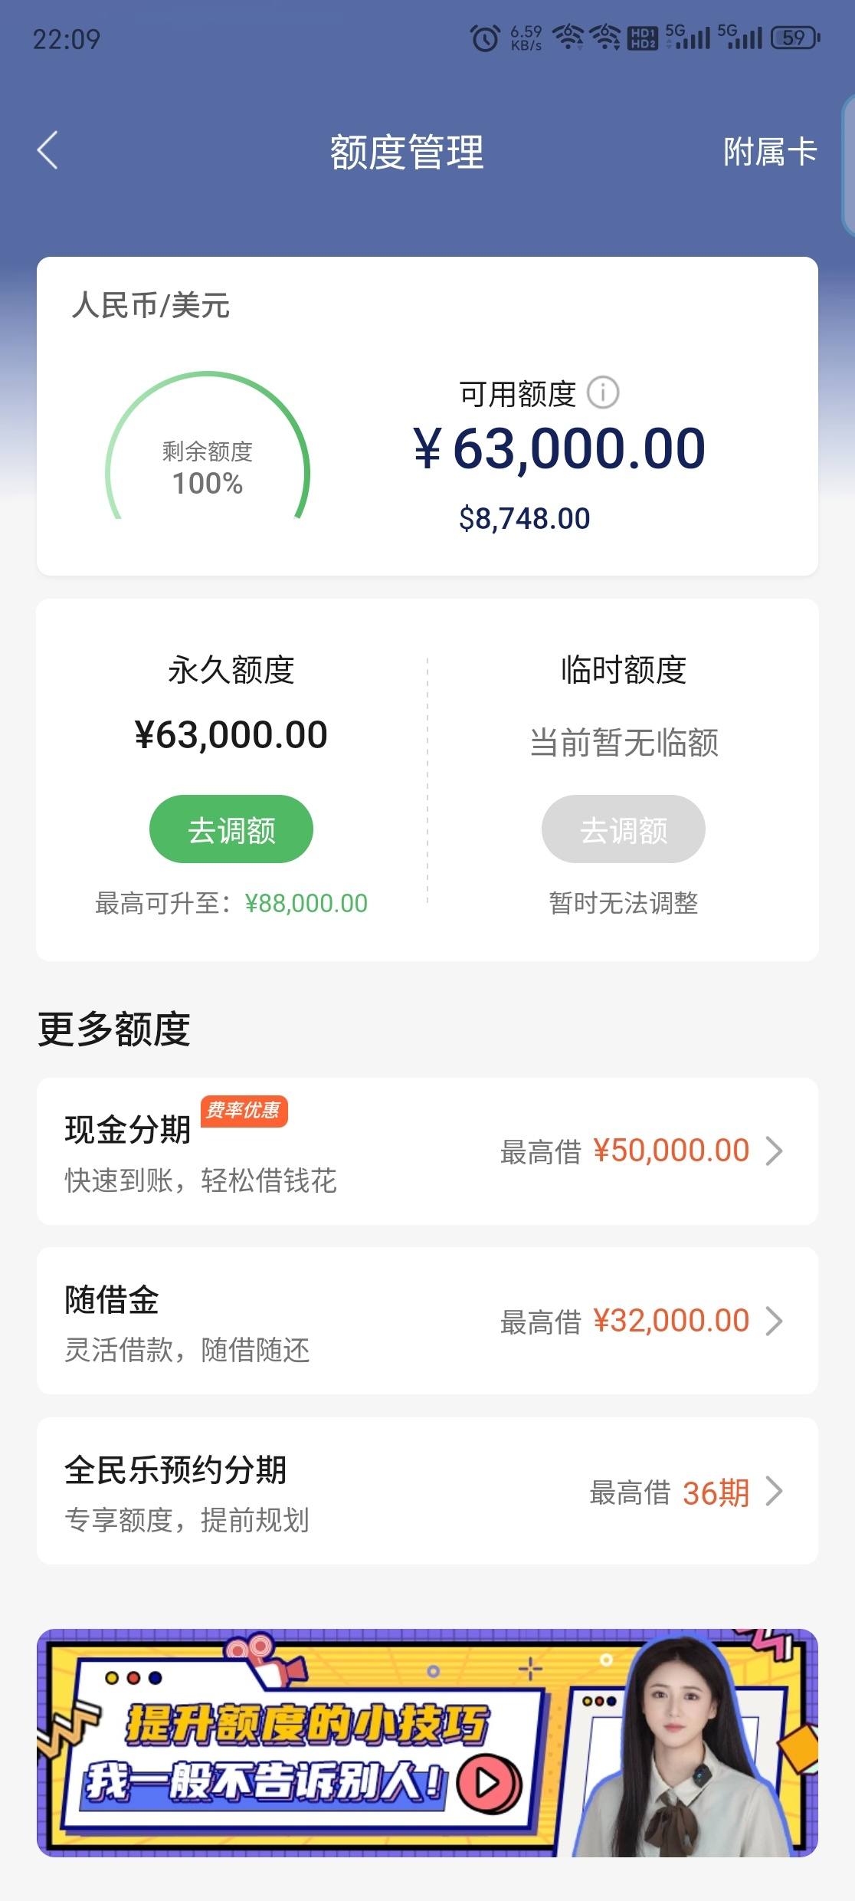Tap green 去调额 button for 永久额度
The height and width of the screenshot is (1901, 855).
(231, 829)
